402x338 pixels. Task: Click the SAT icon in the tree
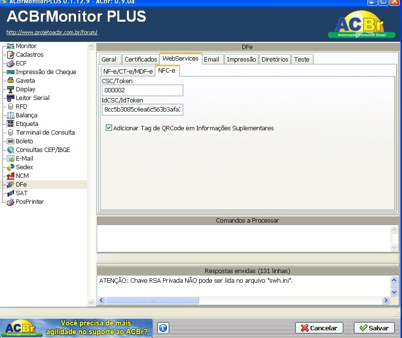[11, 193]
